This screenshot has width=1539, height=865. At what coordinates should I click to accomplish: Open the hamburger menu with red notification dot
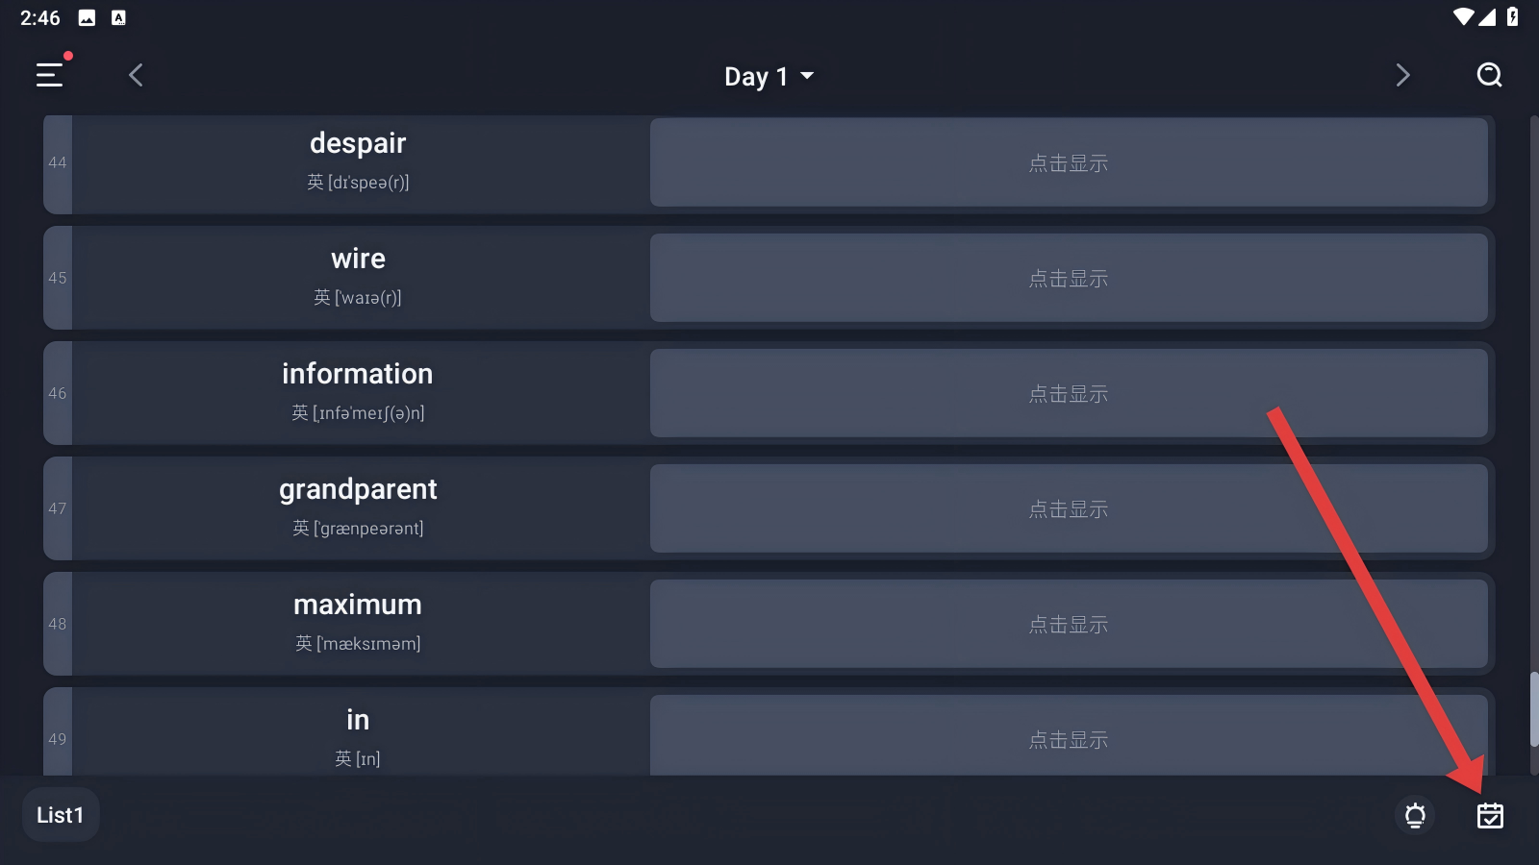coord(50,75)
